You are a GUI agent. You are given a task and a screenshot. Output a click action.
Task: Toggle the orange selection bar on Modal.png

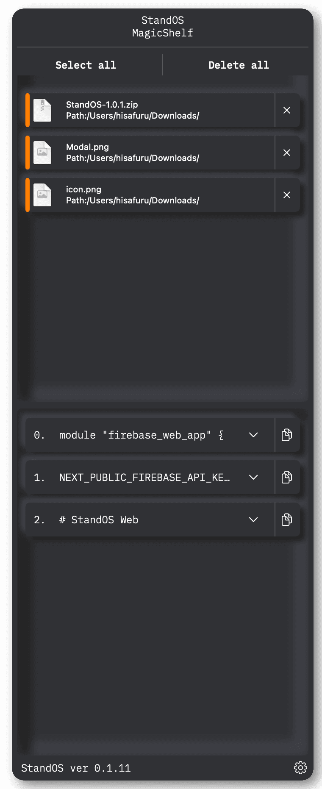tap(28, 153)
